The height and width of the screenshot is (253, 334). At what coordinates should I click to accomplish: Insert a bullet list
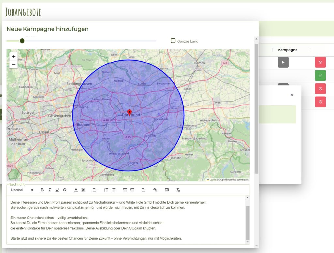pyautogui.click(x=114, y=190)
